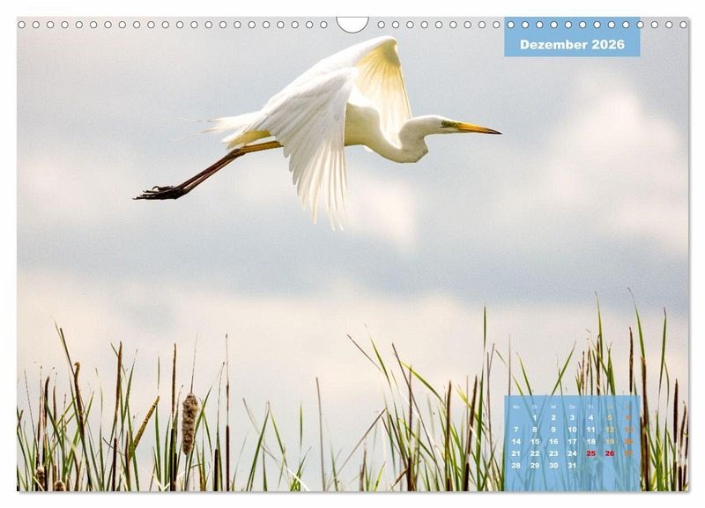
Task: Select date 16 in the calendar grid
Action: coord(553,441)
